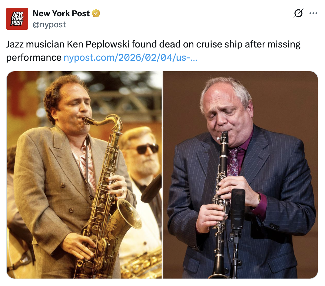Click the @nypost handle
The height and width of the screenshot is (286, 325).
pyautogui.click(x=49, y=25)
